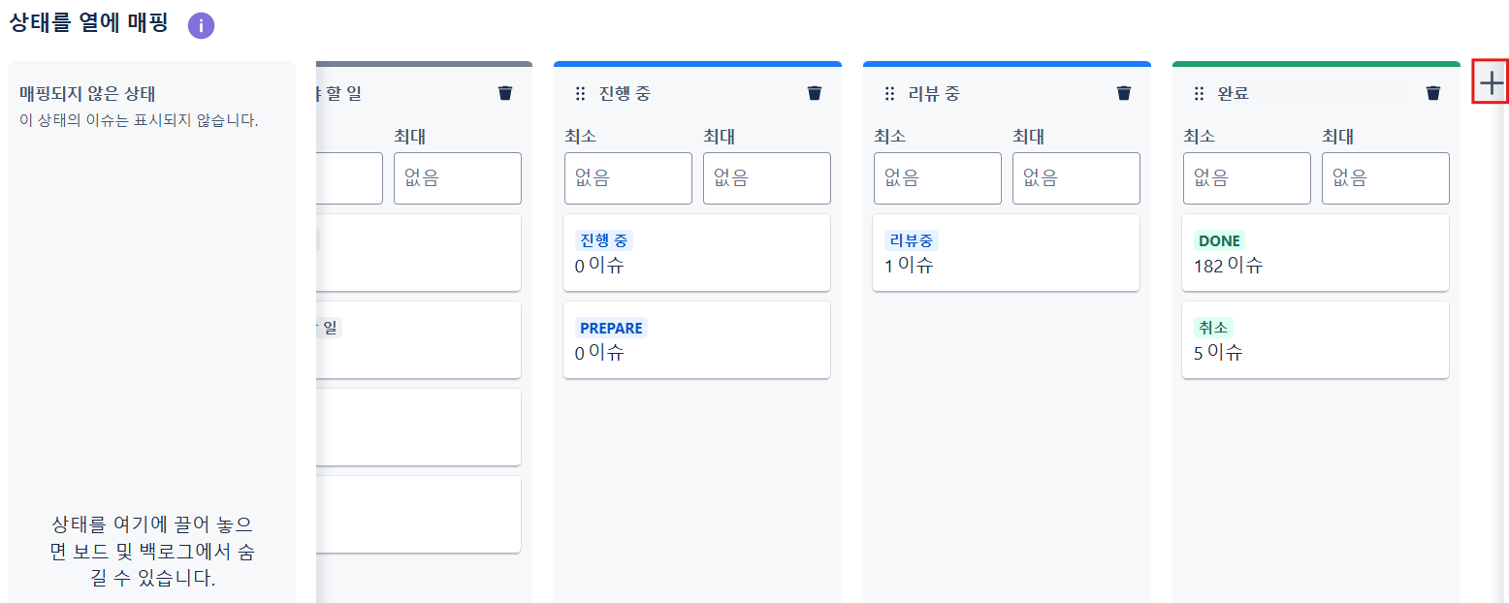Click the drag handle of 진행 중 column

click(581, 93)
